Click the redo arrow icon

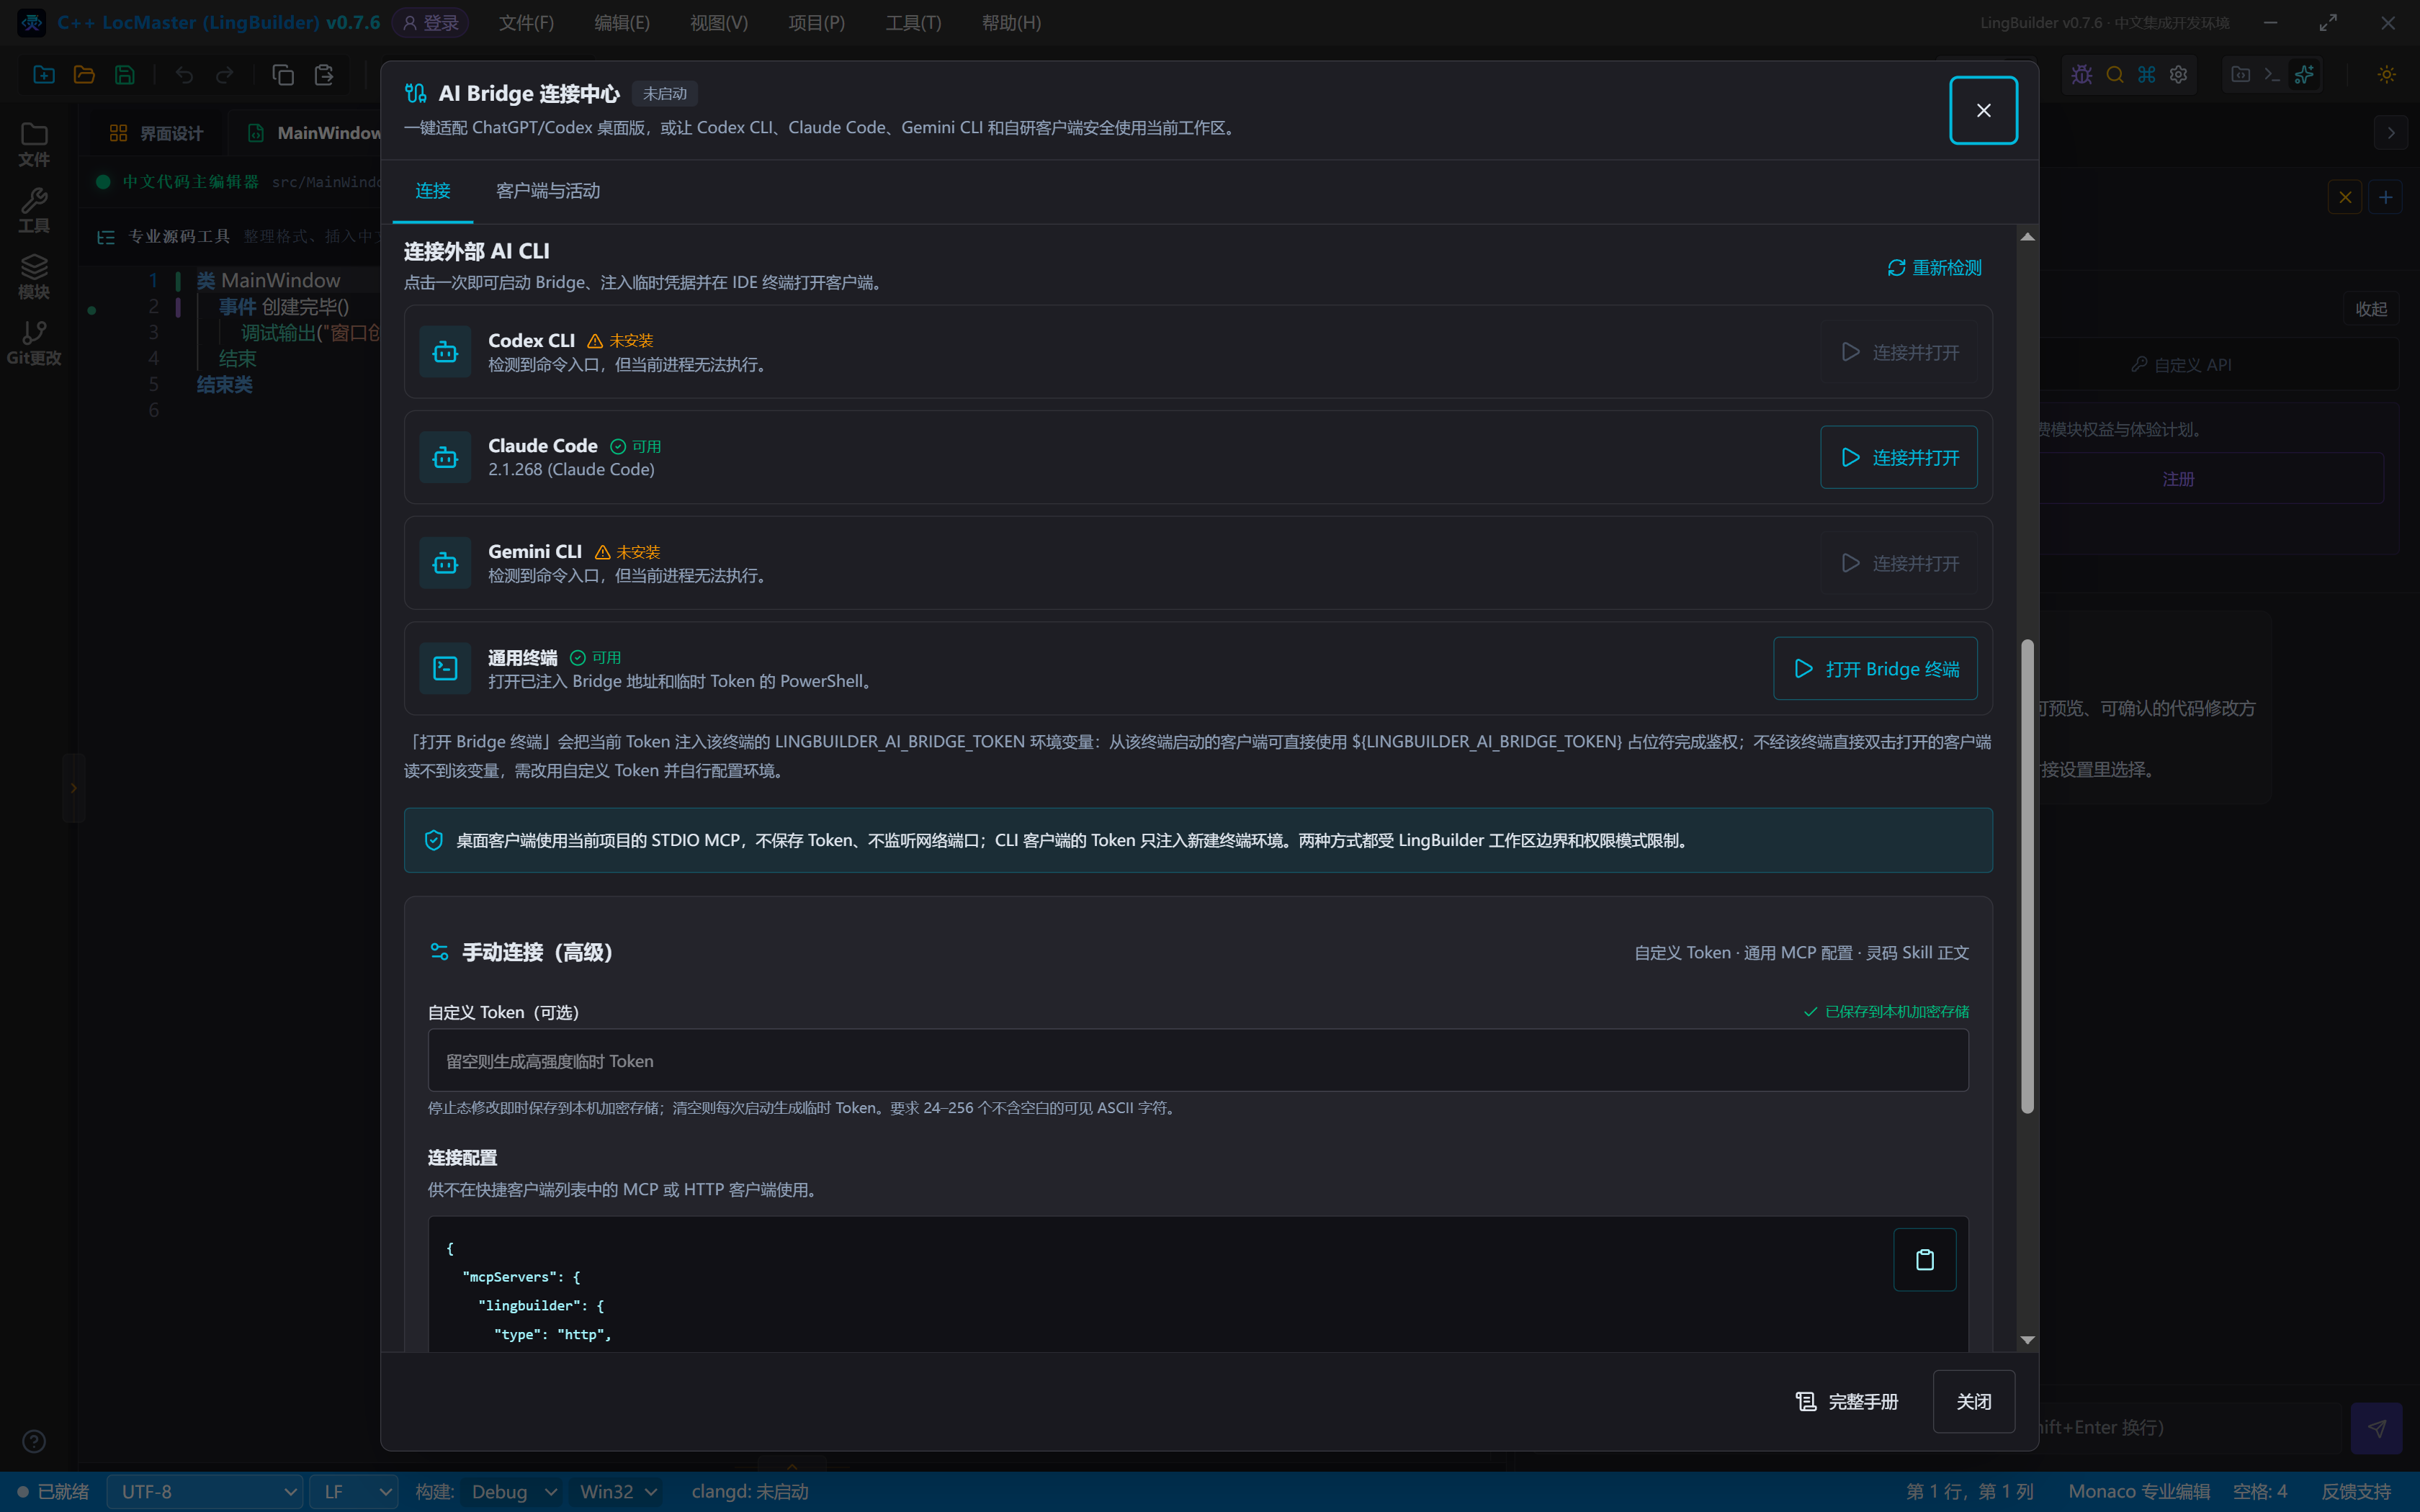(x=225, y=75)
